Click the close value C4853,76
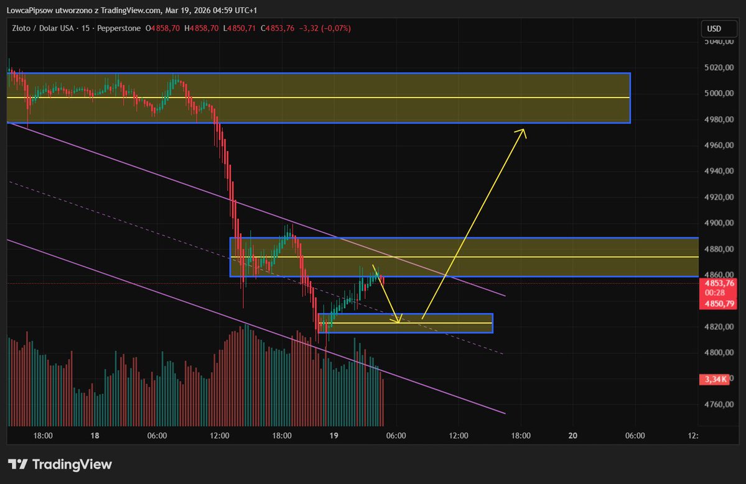Viewport: 746px width, 484px height. 277,29
